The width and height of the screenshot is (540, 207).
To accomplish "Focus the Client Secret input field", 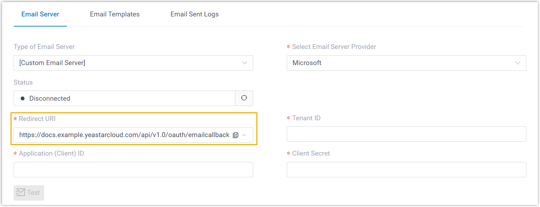I will 406,170.
